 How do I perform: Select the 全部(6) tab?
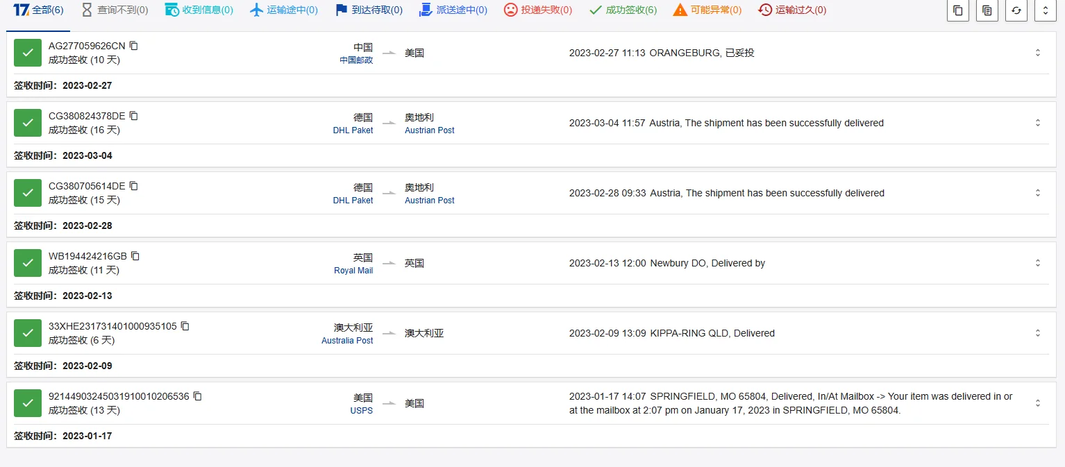(38, 10)
